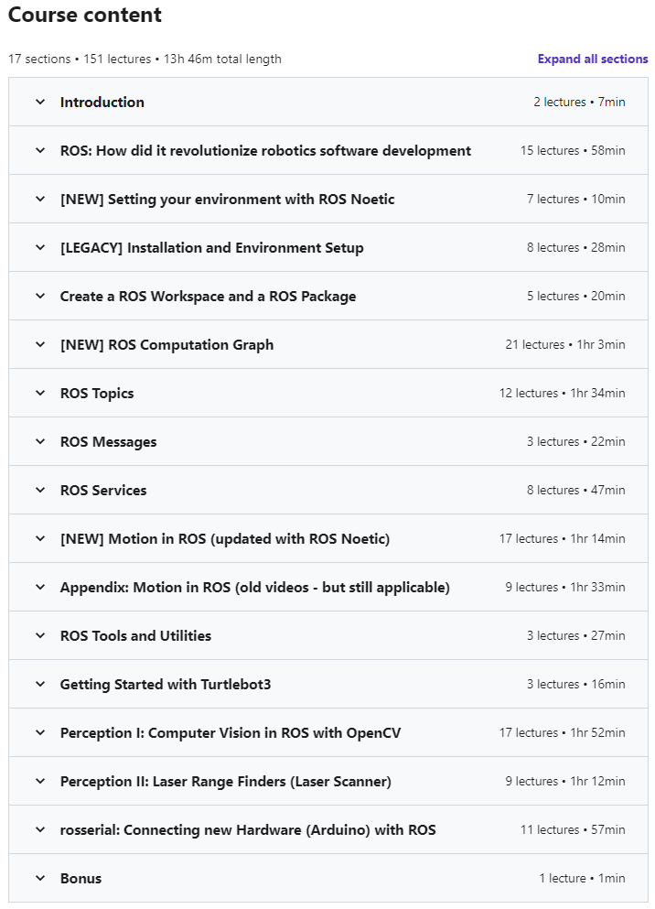Expand chevron for [LEGACY] Installation and Environment Setup
Viewport: 655px width, 909px height.
pos(40,247)
